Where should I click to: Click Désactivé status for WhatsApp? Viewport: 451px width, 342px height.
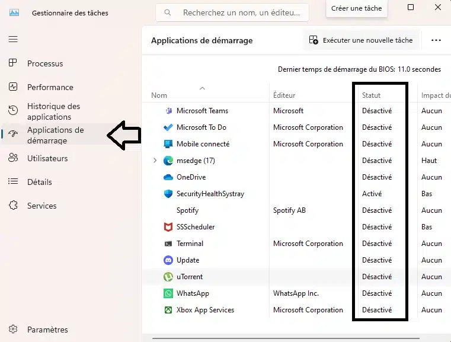coord(377,293)
